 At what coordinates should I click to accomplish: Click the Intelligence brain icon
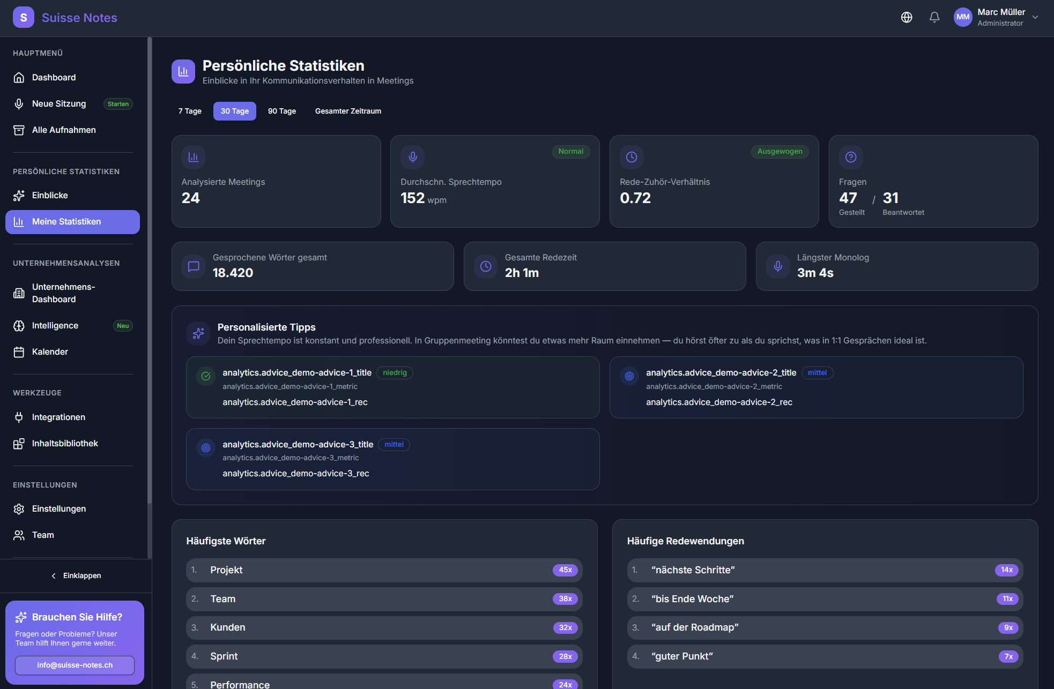click(19, 326)
